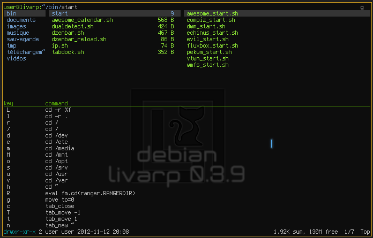The height and width of the screenshot is (238, 373).
Task: Select compiz_start.sh in preview column
Action: point(211,20)
